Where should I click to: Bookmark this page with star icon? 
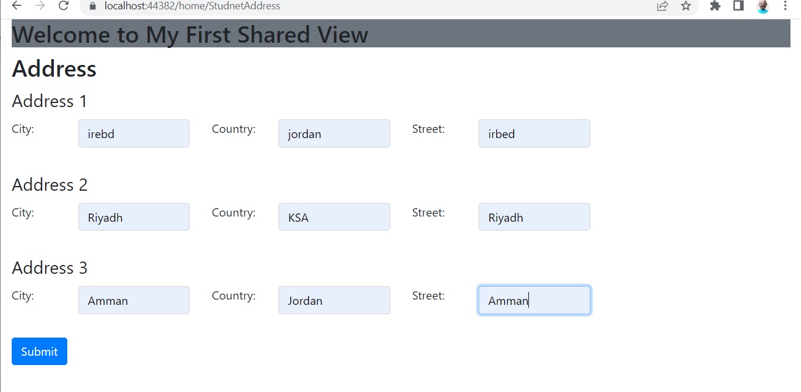tap(686, 6)
